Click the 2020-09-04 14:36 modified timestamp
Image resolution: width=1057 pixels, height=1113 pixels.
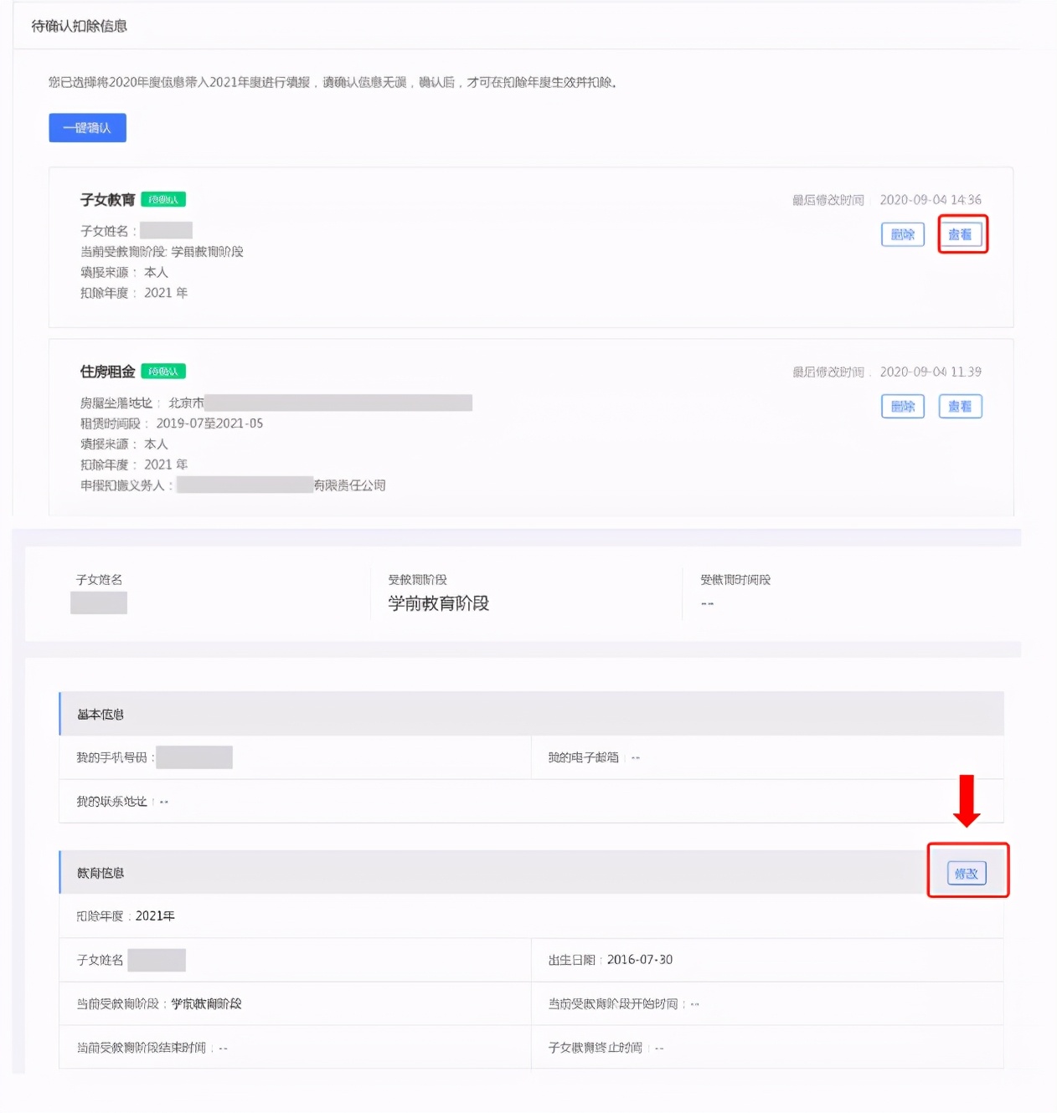(930, 200)
